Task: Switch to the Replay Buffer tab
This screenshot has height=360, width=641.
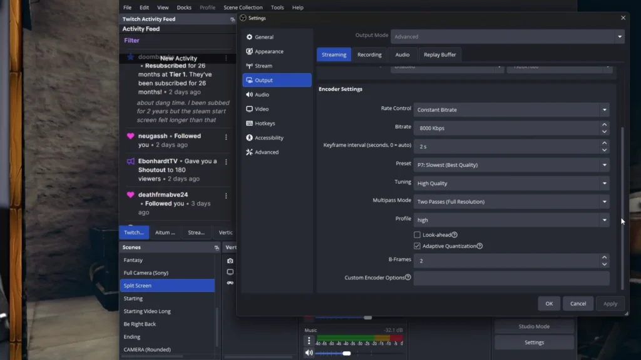Action: (x=439, y=55)
